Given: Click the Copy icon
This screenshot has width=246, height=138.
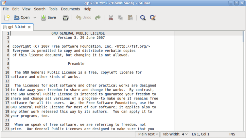Looking at the screenshot, I should (120, 18).
